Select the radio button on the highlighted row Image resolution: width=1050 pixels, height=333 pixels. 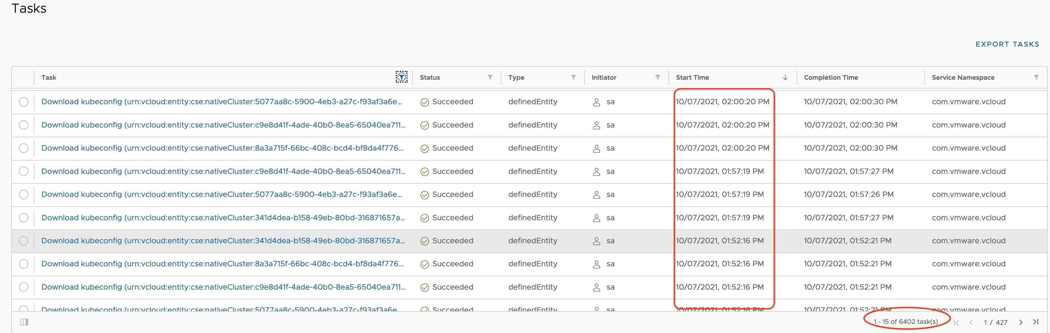pyautogui.click(x=24, y=241)
